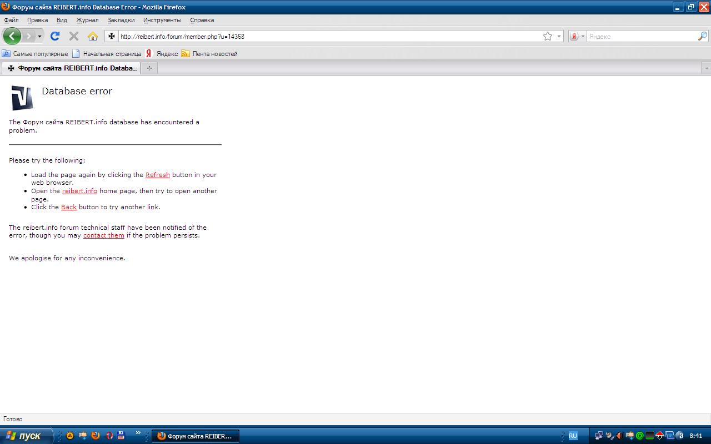Launch Opera from quick launch bar
Image resolution: width=711 pixels, height=444 pixels.
click(109, 436)
